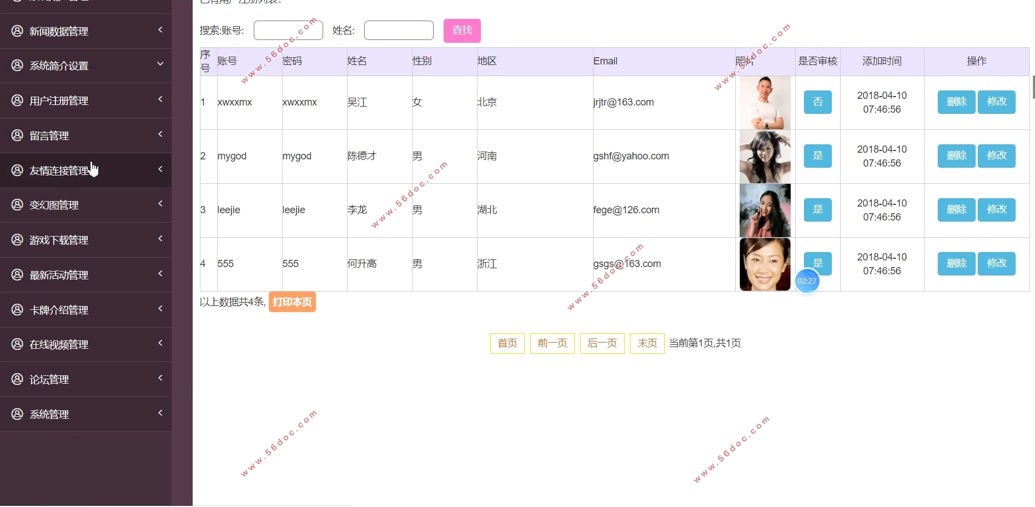Toggle audit status 否 for user xwxxmx

pos(817,102)
